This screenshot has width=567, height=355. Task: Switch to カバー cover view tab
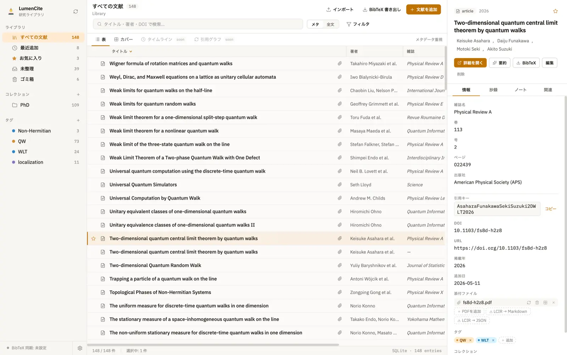123,40
